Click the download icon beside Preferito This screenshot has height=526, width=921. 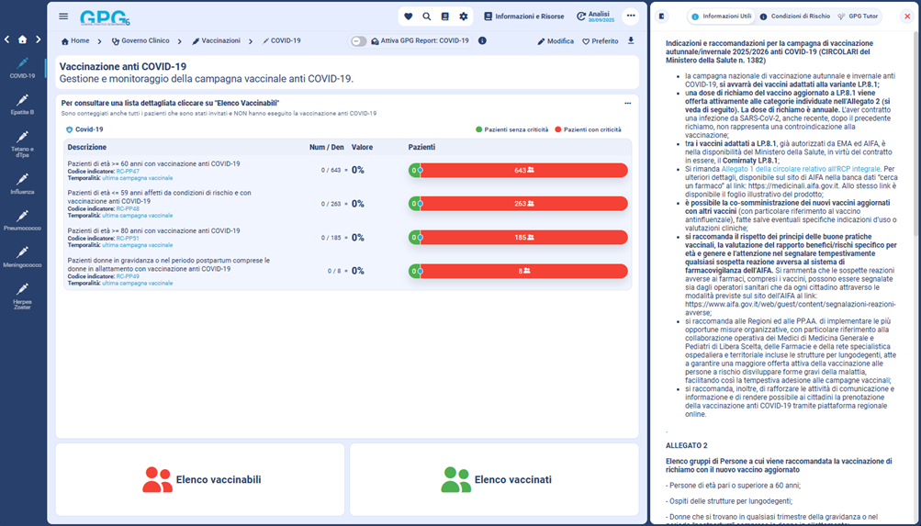coord(631,41)
